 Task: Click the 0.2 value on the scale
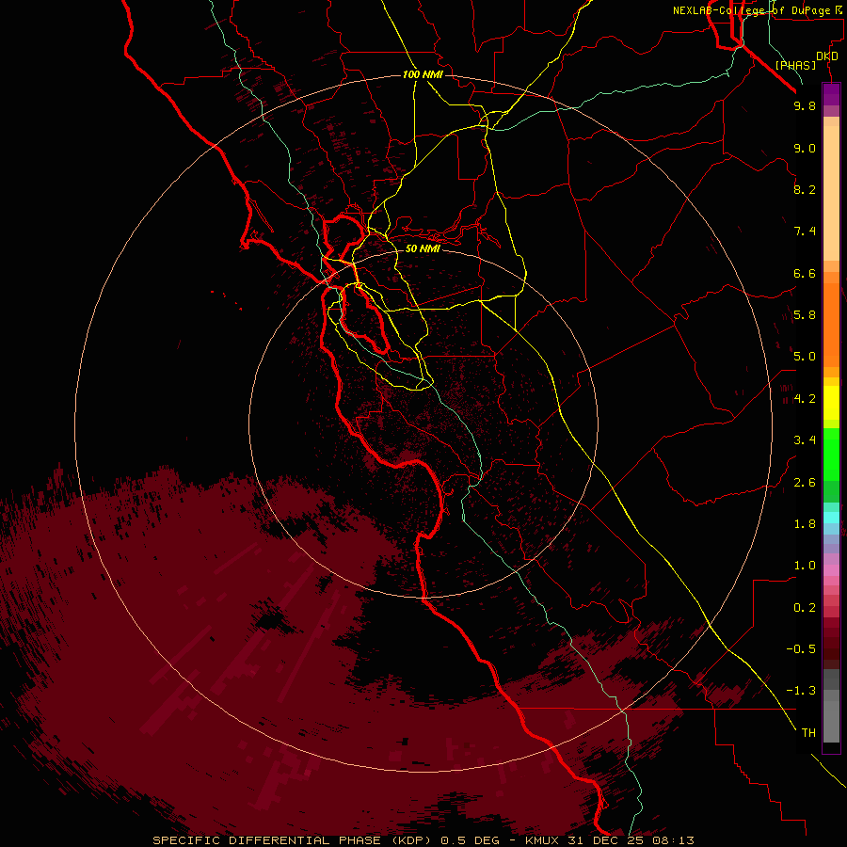click(x=805, y=608)
